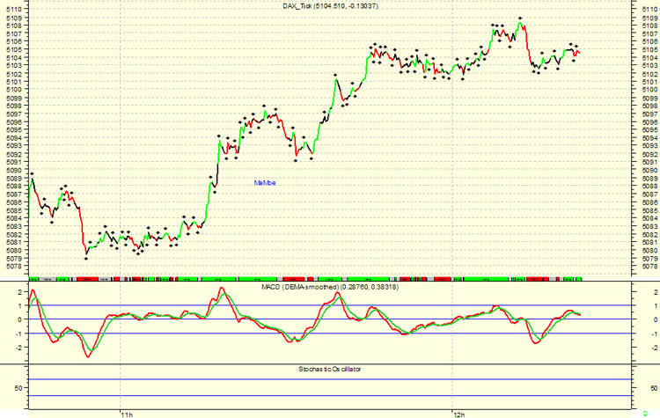Click the Stochastic Oscillator panel title
660x418 pixels.
tap(330, 370)
